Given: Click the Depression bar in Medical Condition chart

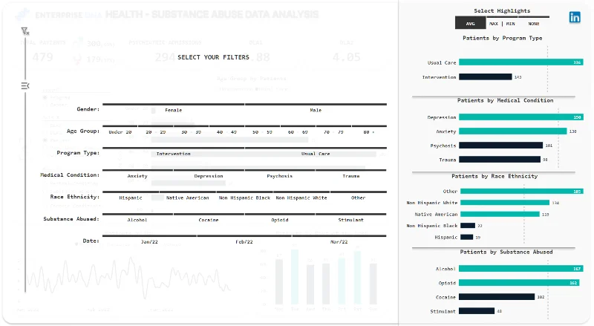Looking at the screenshot, I should [521, 117].
